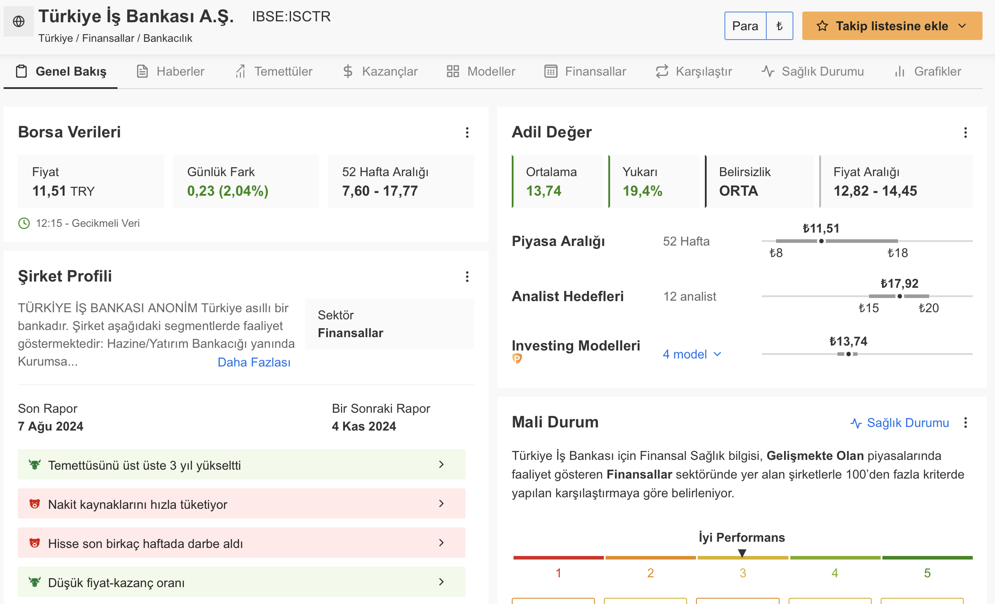Expand the Düşük fiyat-kazanç oranı row
Screen dimensions: 995x604
pos(242,582)
